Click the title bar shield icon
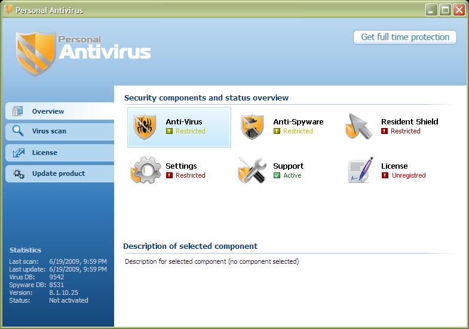 8,10
